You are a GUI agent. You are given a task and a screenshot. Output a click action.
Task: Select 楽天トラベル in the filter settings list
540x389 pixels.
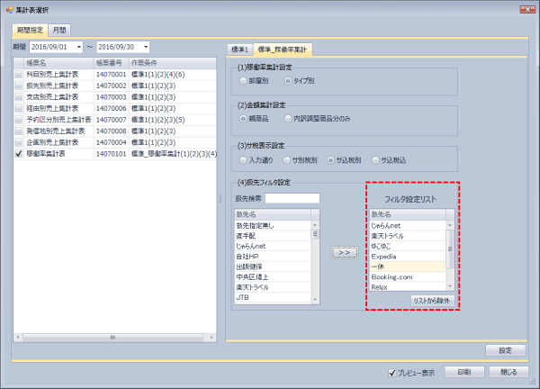tap(408, 236)
